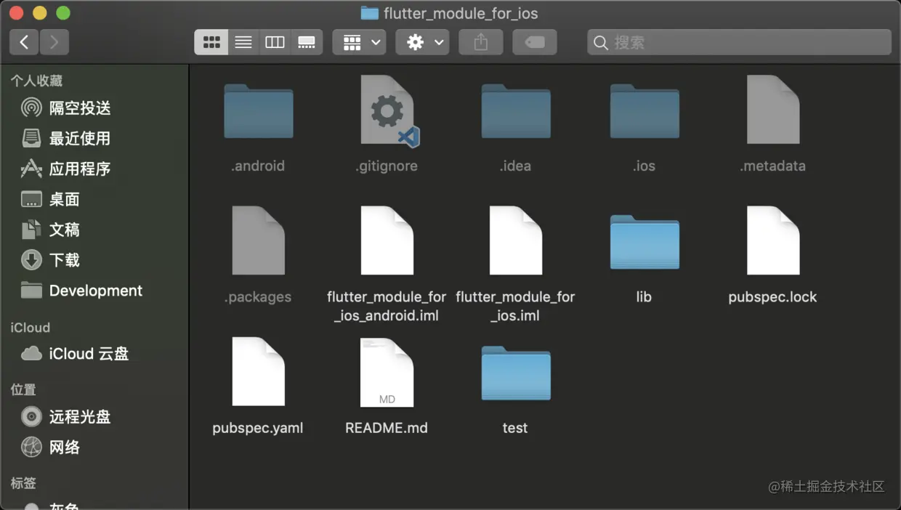Click the 位置 section header
901x510 pixels.
pyautogui.click(x=23, y=389)
